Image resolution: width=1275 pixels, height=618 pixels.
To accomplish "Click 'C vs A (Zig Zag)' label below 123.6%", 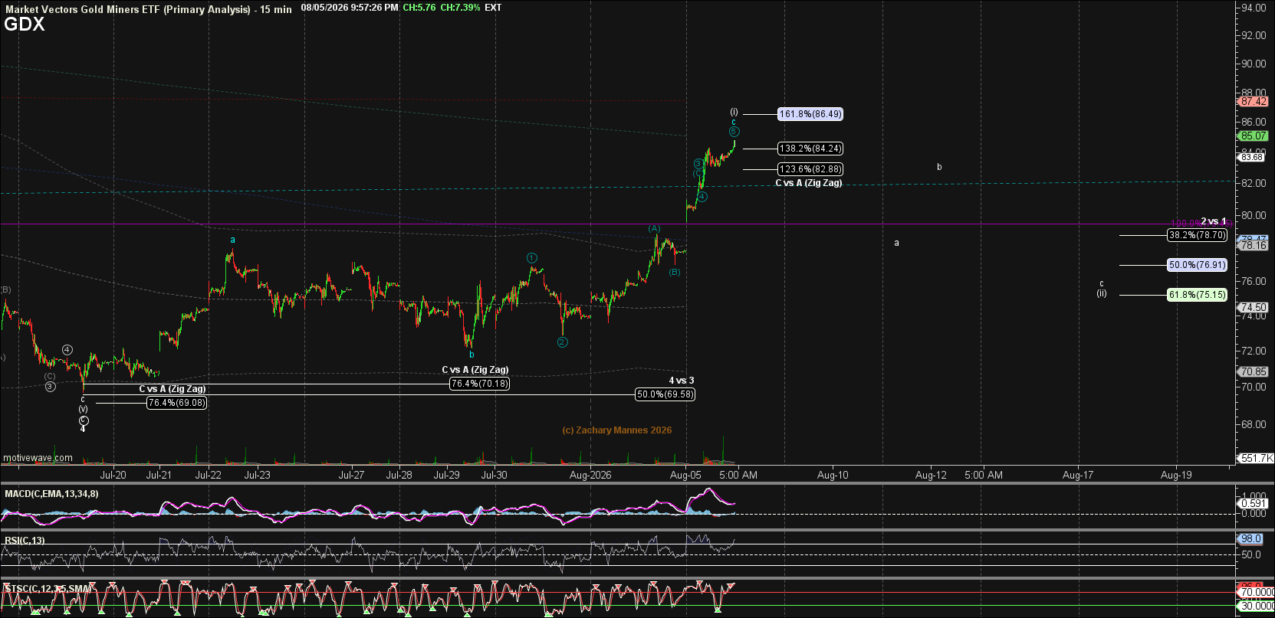I will (809, 183).
